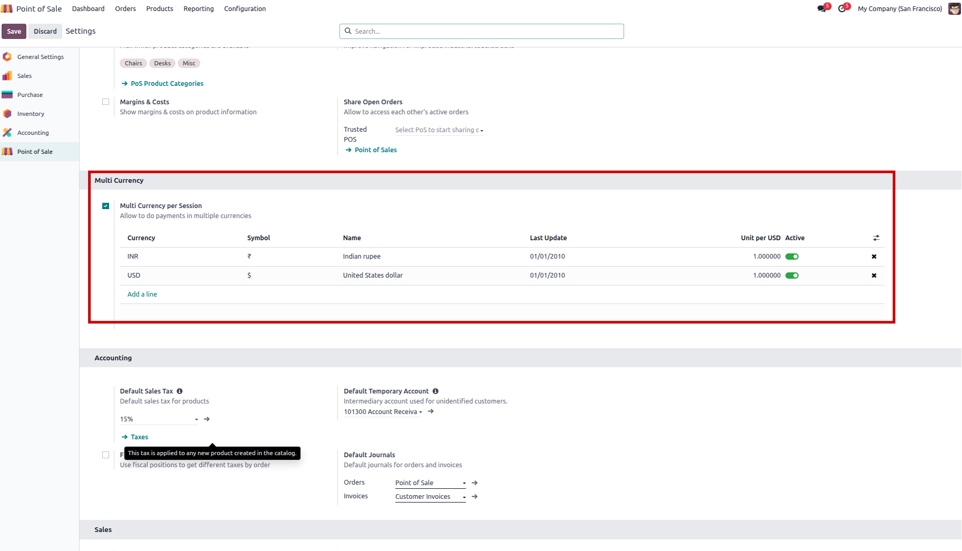Expand the Trusted POS dropdown
The height and width of the screenshot is (551, 962).
(x=439, y=130)
